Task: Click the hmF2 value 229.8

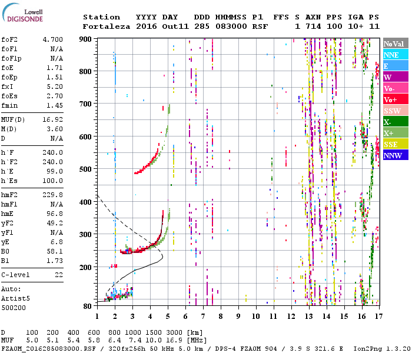Action: (x=53, y=195)
